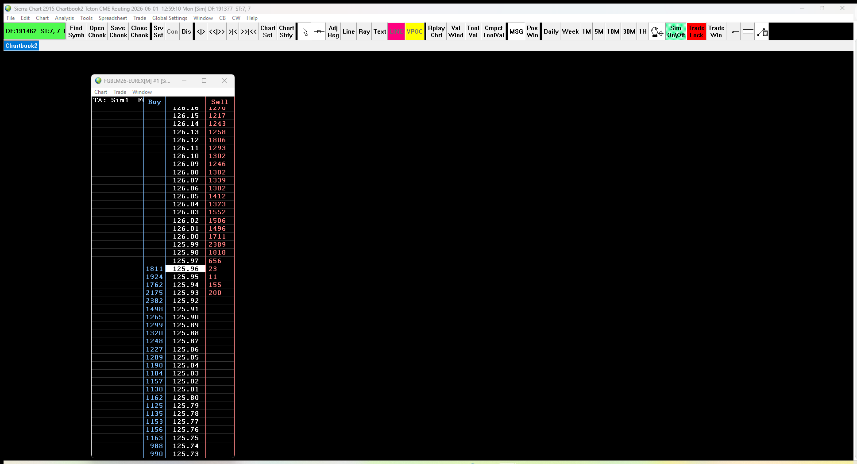Toggle the pink LINE button

pos(396,31)
